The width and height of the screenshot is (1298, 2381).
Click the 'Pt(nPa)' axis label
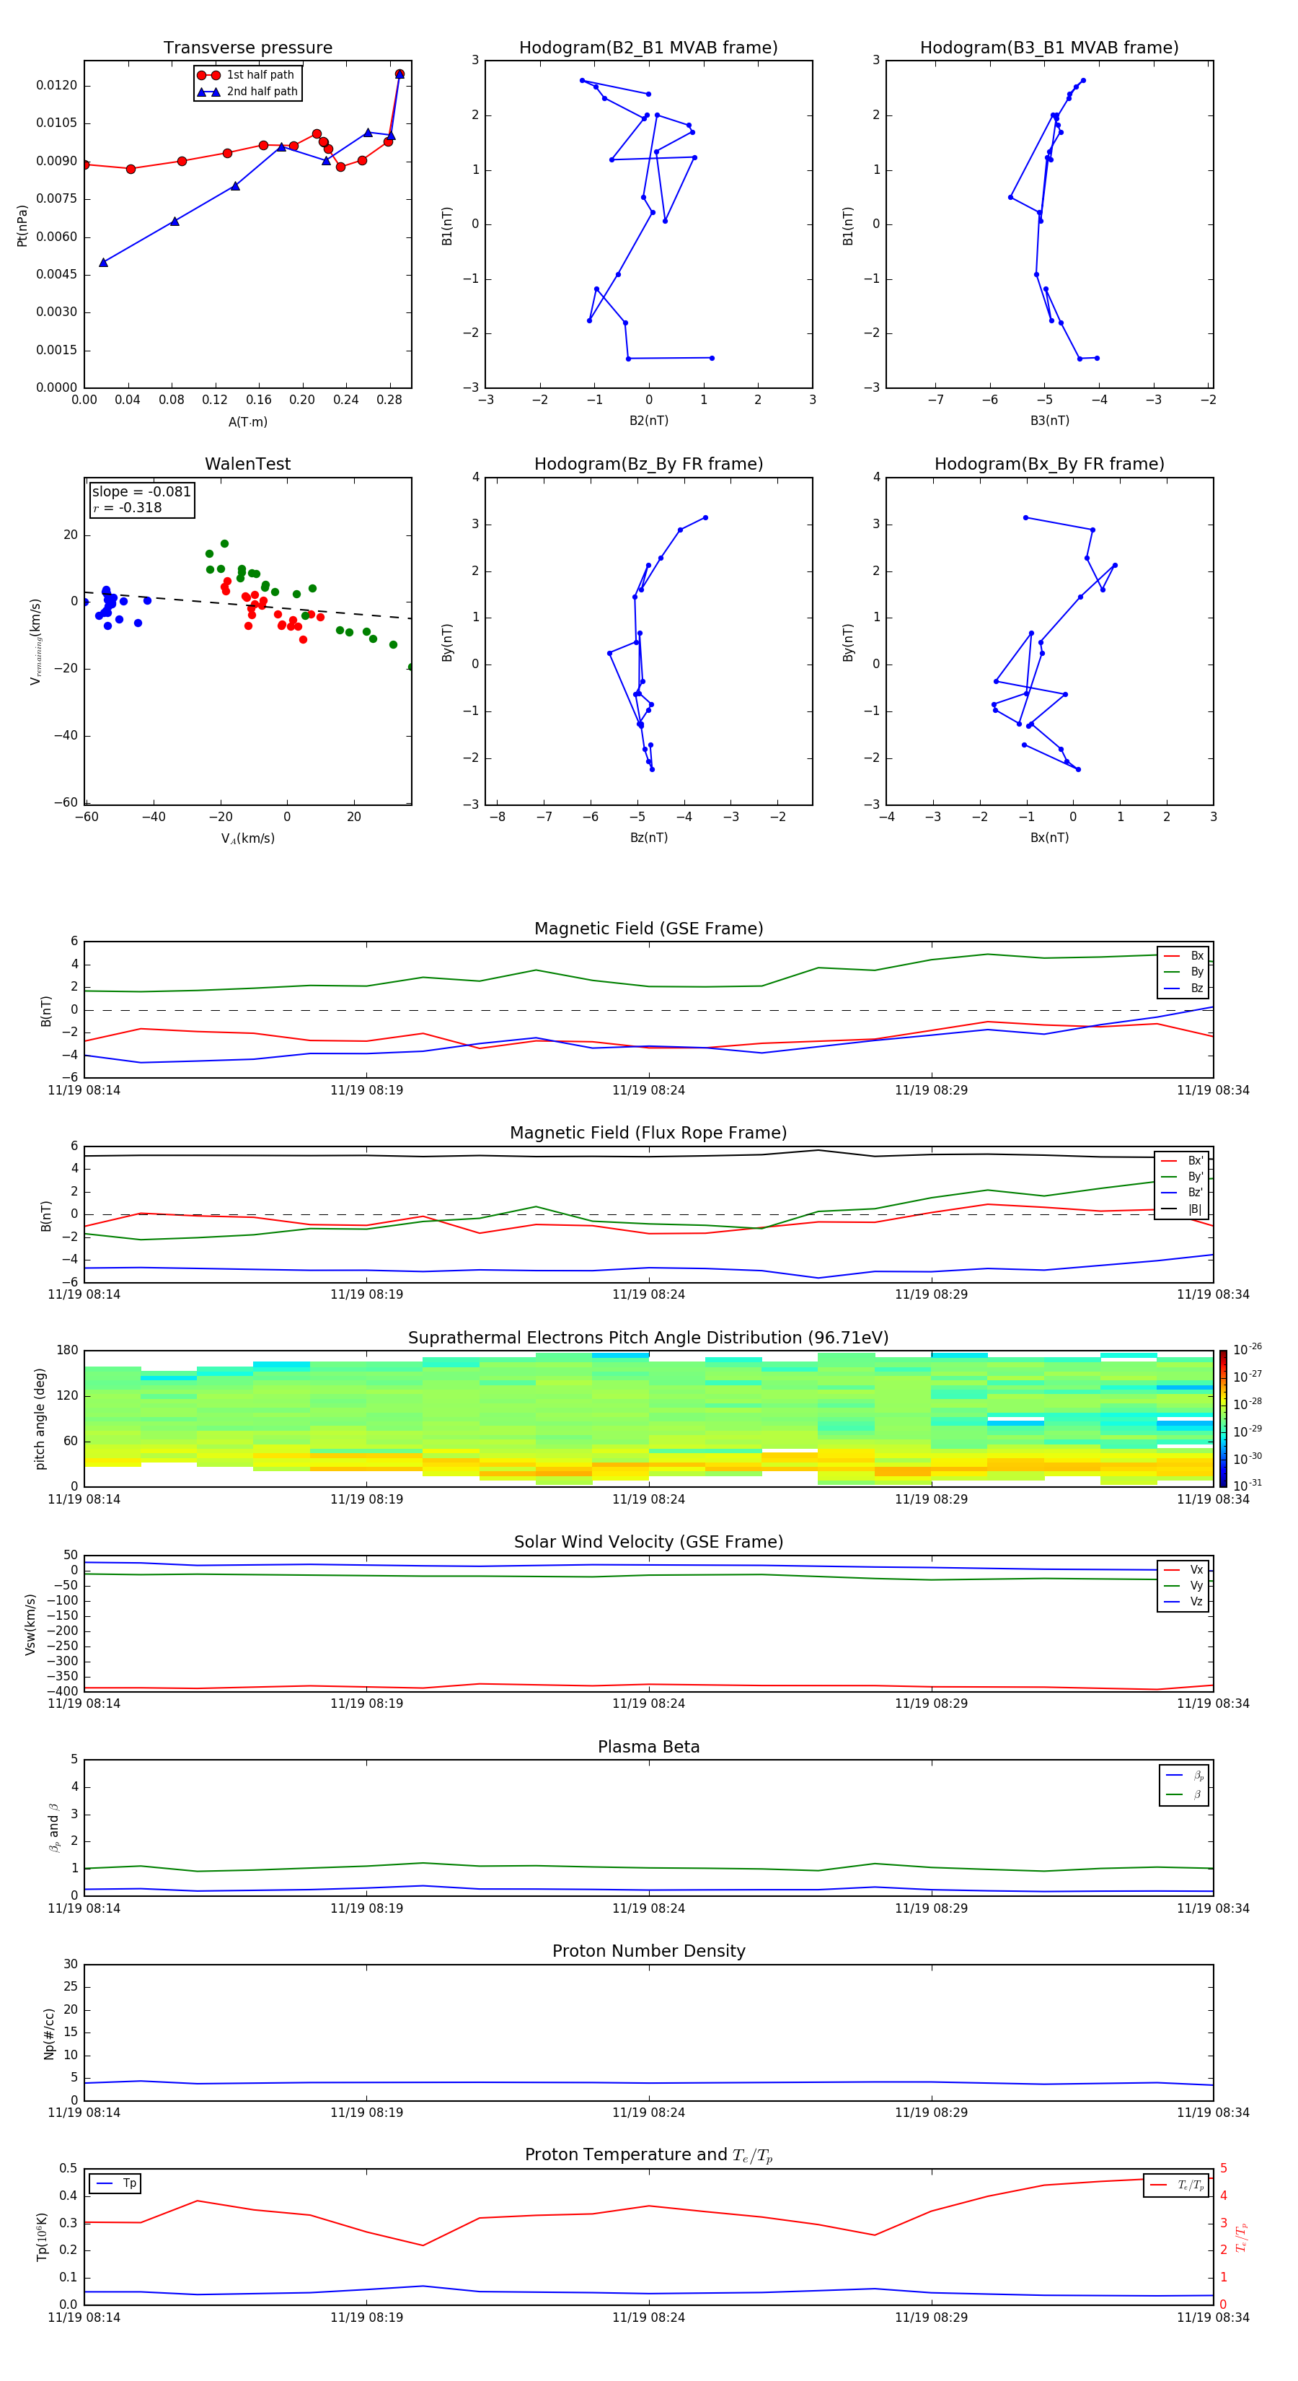(22, 226)
